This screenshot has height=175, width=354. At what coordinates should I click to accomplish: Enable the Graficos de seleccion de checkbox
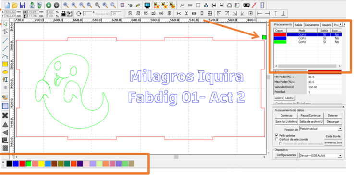click(276, 139)
